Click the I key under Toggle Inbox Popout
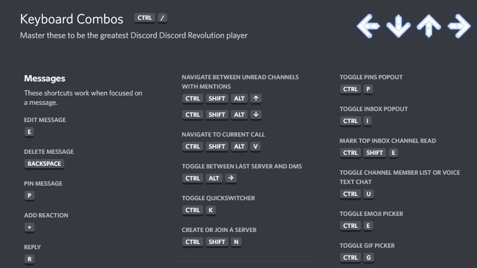The width and height of the screenshot is (477, 268). point(368,121)
